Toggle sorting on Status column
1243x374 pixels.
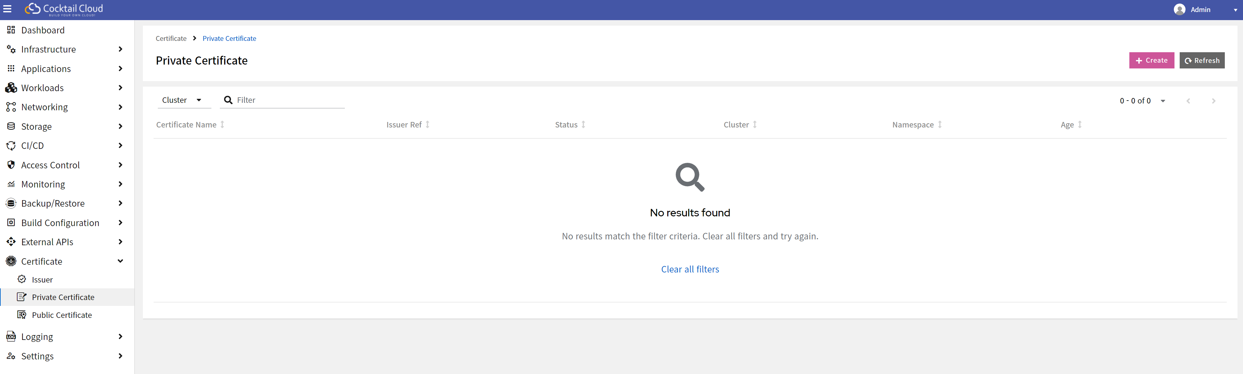584,125
